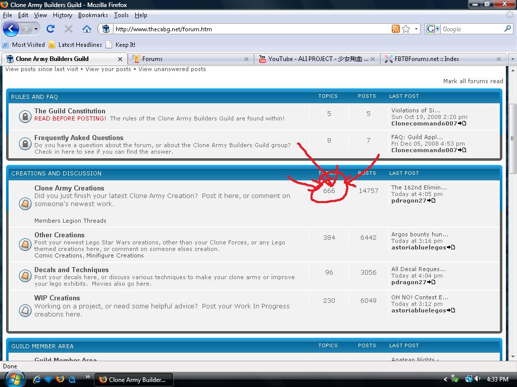Open the address bar history dropdown
Image resolution: width=517 pixels, height=387 pixels.
click(416, 29)
